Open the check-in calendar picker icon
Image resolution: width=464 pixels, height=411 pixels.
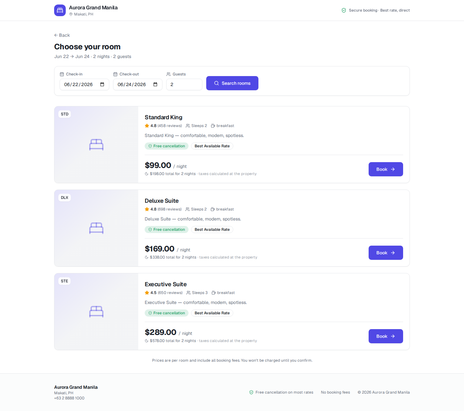(x=102, y=84)
